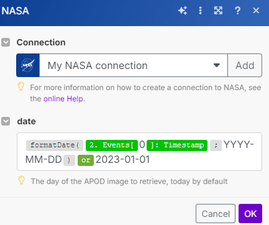Image resolution: width=269 pixels, height=225 pixels.
Task: Click the APOD image hint text
Action: [129, 181]
